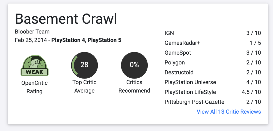Open the Basement Crawl game title
Viewport: 273px width, 131px height.
(66, 19)
